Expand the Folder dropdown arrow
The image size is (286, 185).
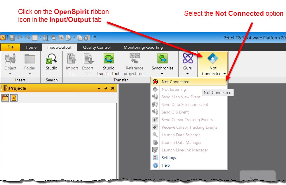[x=29, y=74]
